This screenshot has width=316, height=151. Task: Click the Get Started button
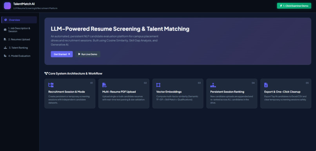(x=62, y=54)
